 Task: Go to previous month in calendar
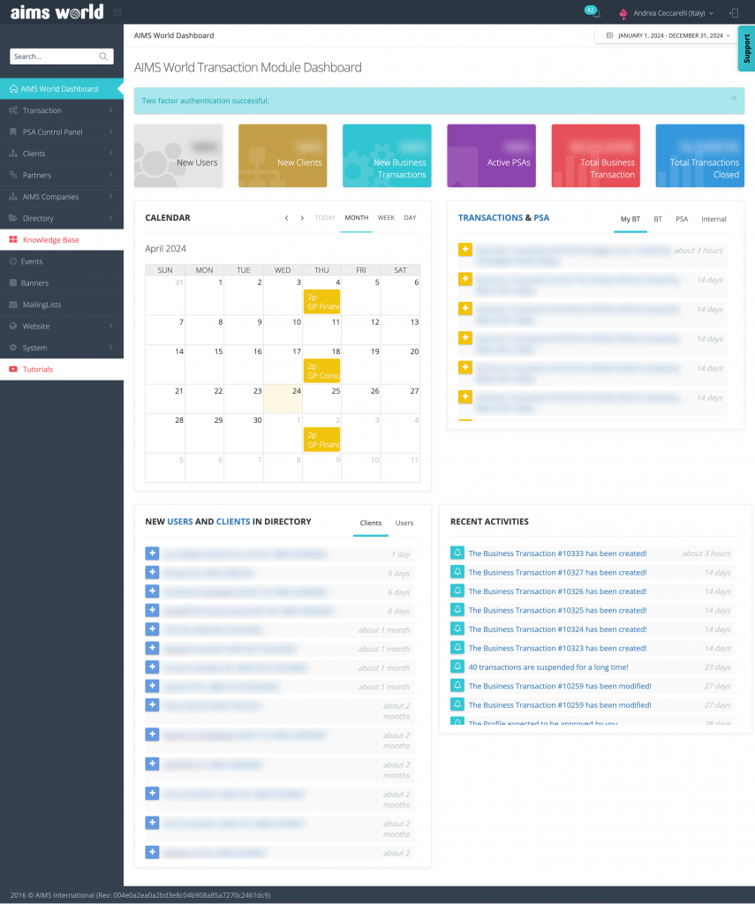coord(287,218)
